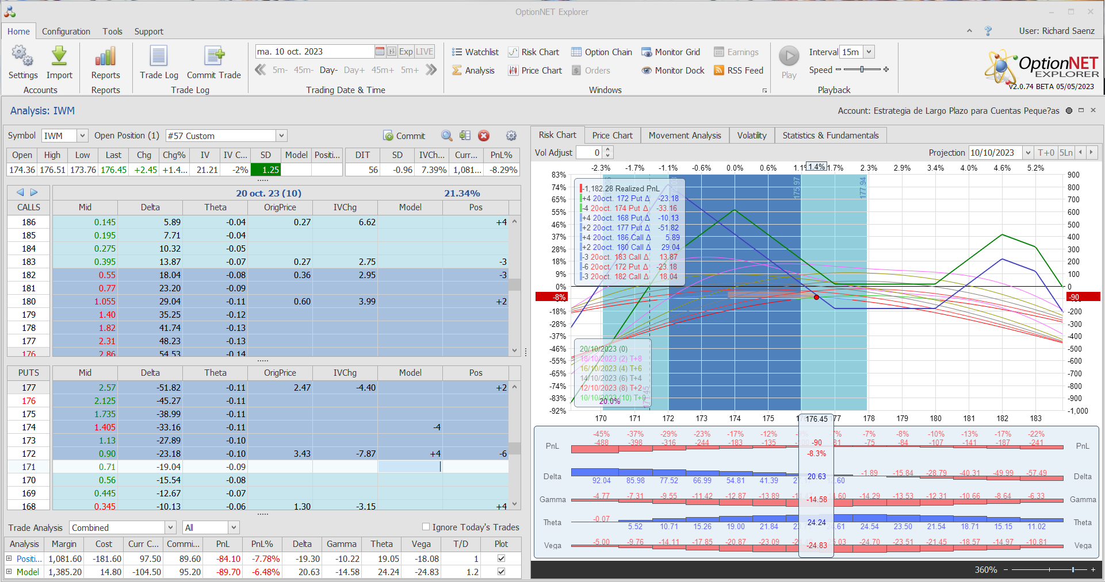This screenshot has height=582, width=1105.
Task: Click the red delete position icon
Action: coord(484,136)
